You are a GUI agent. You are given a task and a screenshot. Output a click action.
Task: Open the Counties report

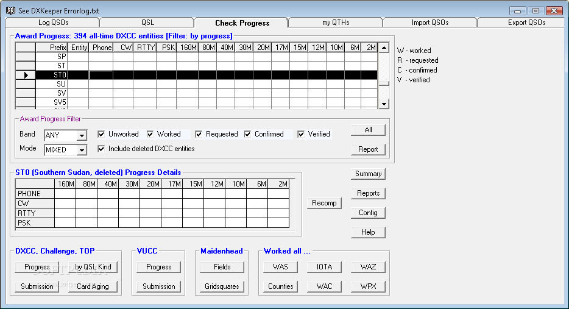point(280,286)
